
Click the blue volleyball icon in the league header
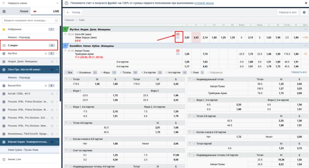pos(65,46)
